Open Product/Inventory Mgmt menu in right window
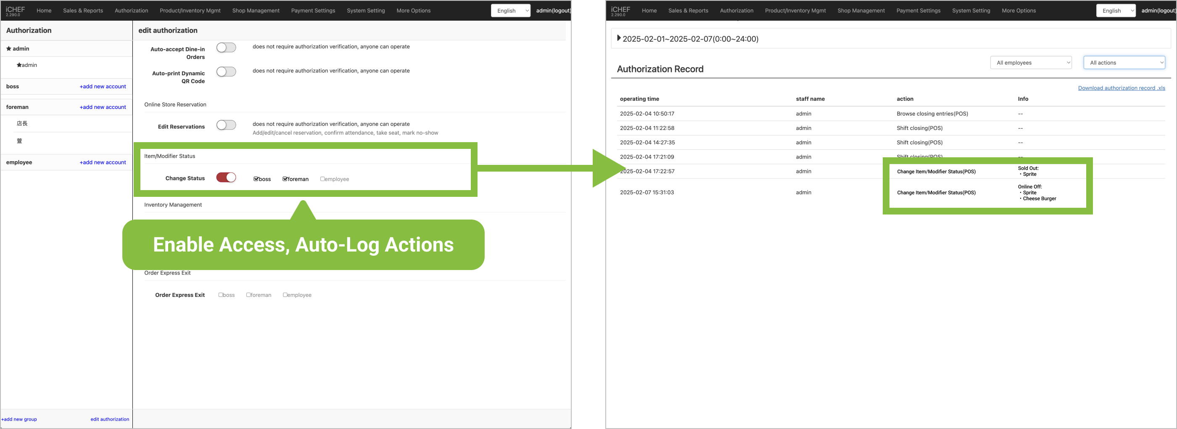This screenshot has width=1177, height=429. click(x=795, y=11)
